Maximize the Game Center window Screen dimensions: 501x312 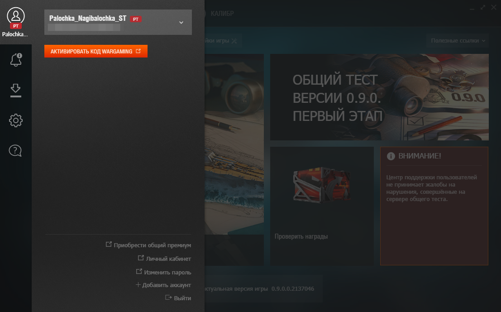(x=483, y=7)
